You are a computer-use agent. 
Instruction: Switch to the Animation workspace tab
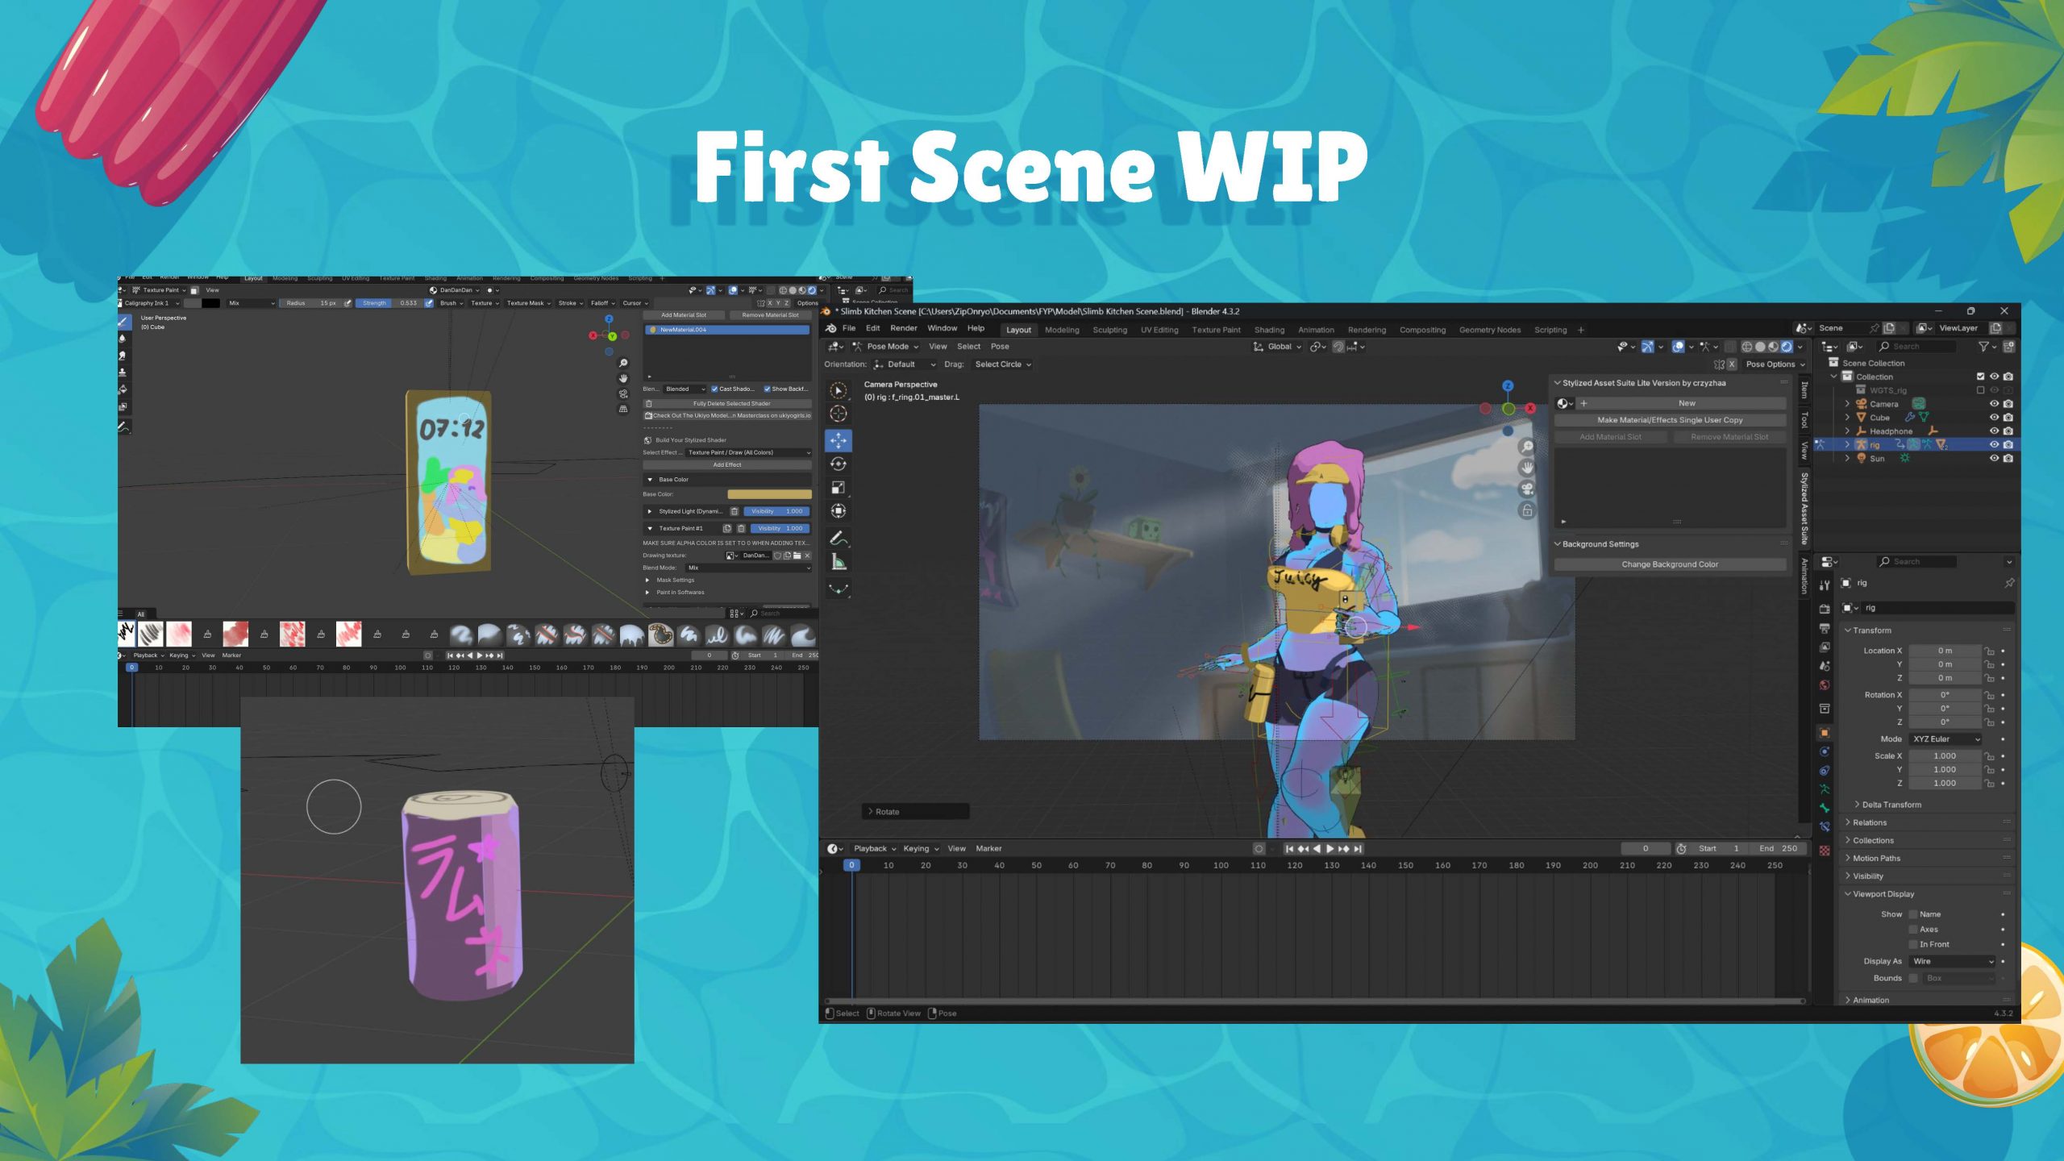click(x=1316, y=330)
